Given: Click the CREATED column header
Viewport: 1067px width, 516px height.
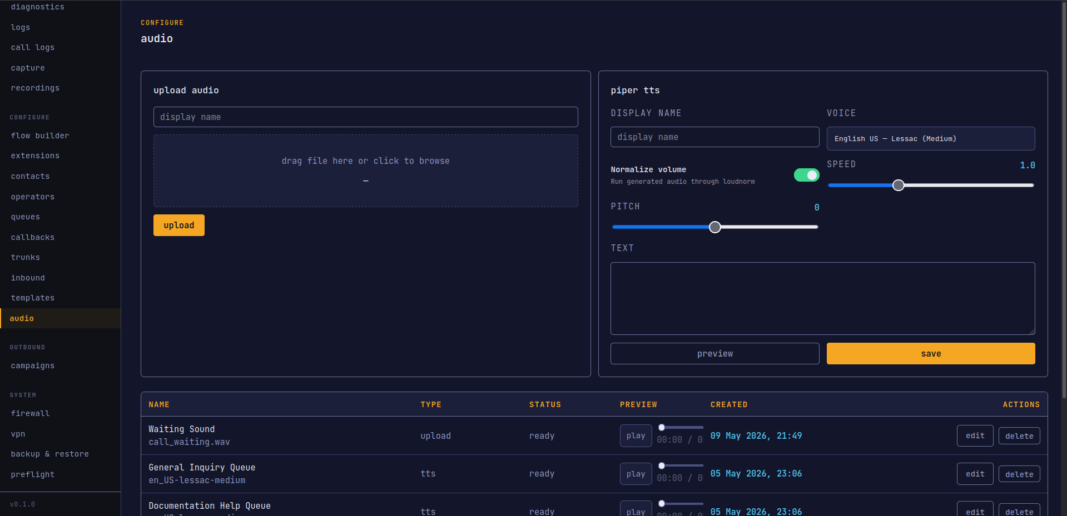Looking at the screenshot, I should (729, 405).
